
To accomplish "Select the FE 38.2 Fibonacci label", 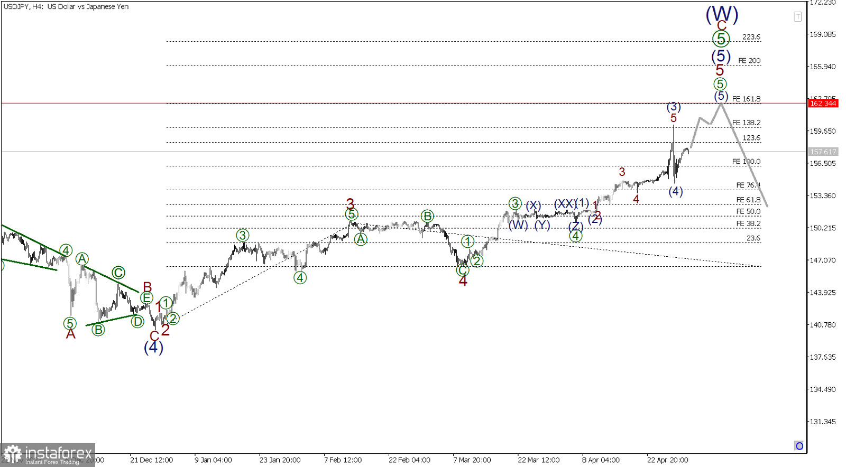I will point(749,223).
